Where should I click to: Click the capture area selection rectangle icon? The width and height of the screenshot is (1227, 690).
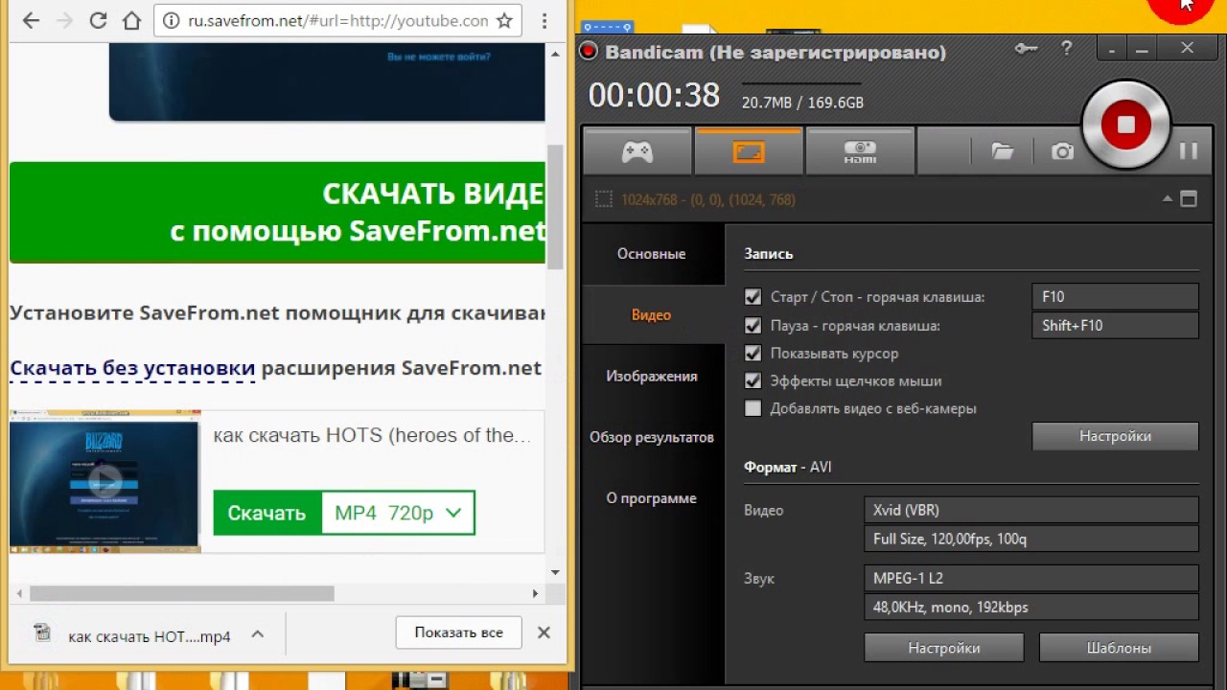pyautogui.click(x=603, y=199)
